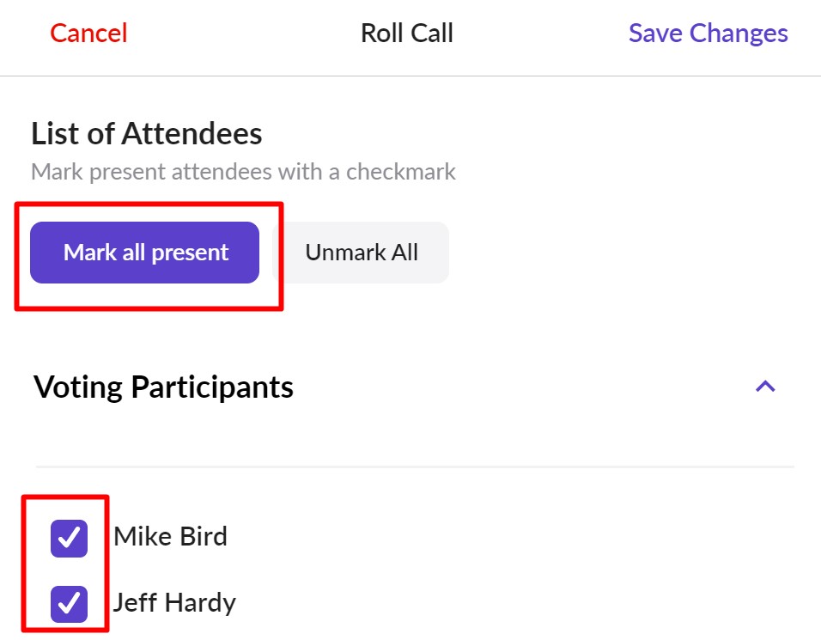The width and height of the screenshot is (821, 640).
Task: Click the white checkmark beside Mike Bird
Action: [69, 539]
